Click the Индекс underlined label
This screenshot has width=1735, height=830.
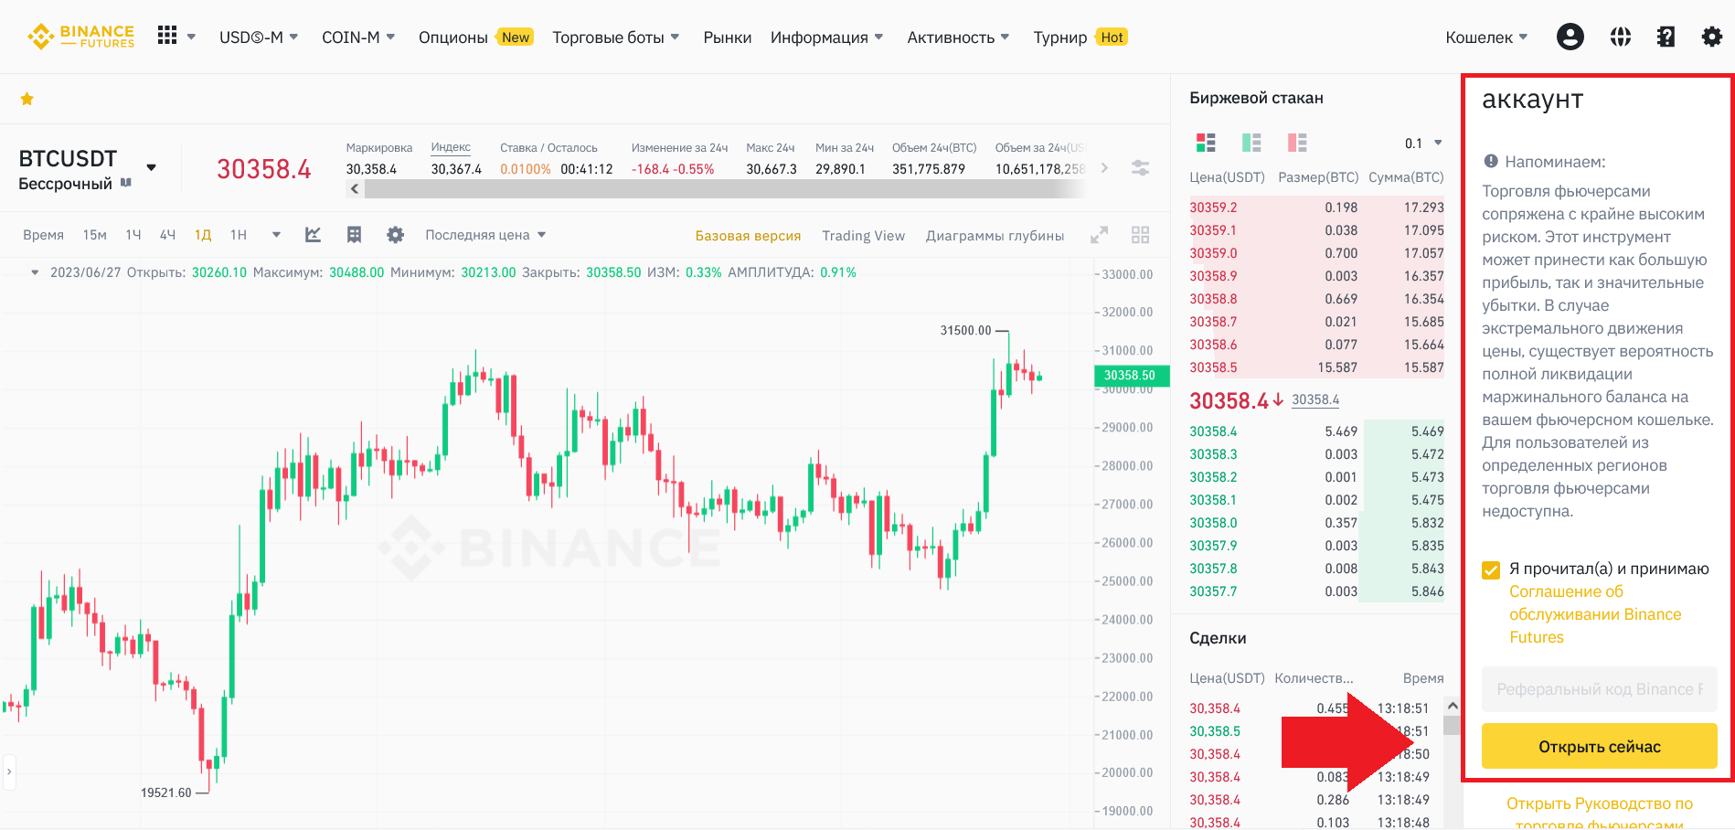pos(451,147)
